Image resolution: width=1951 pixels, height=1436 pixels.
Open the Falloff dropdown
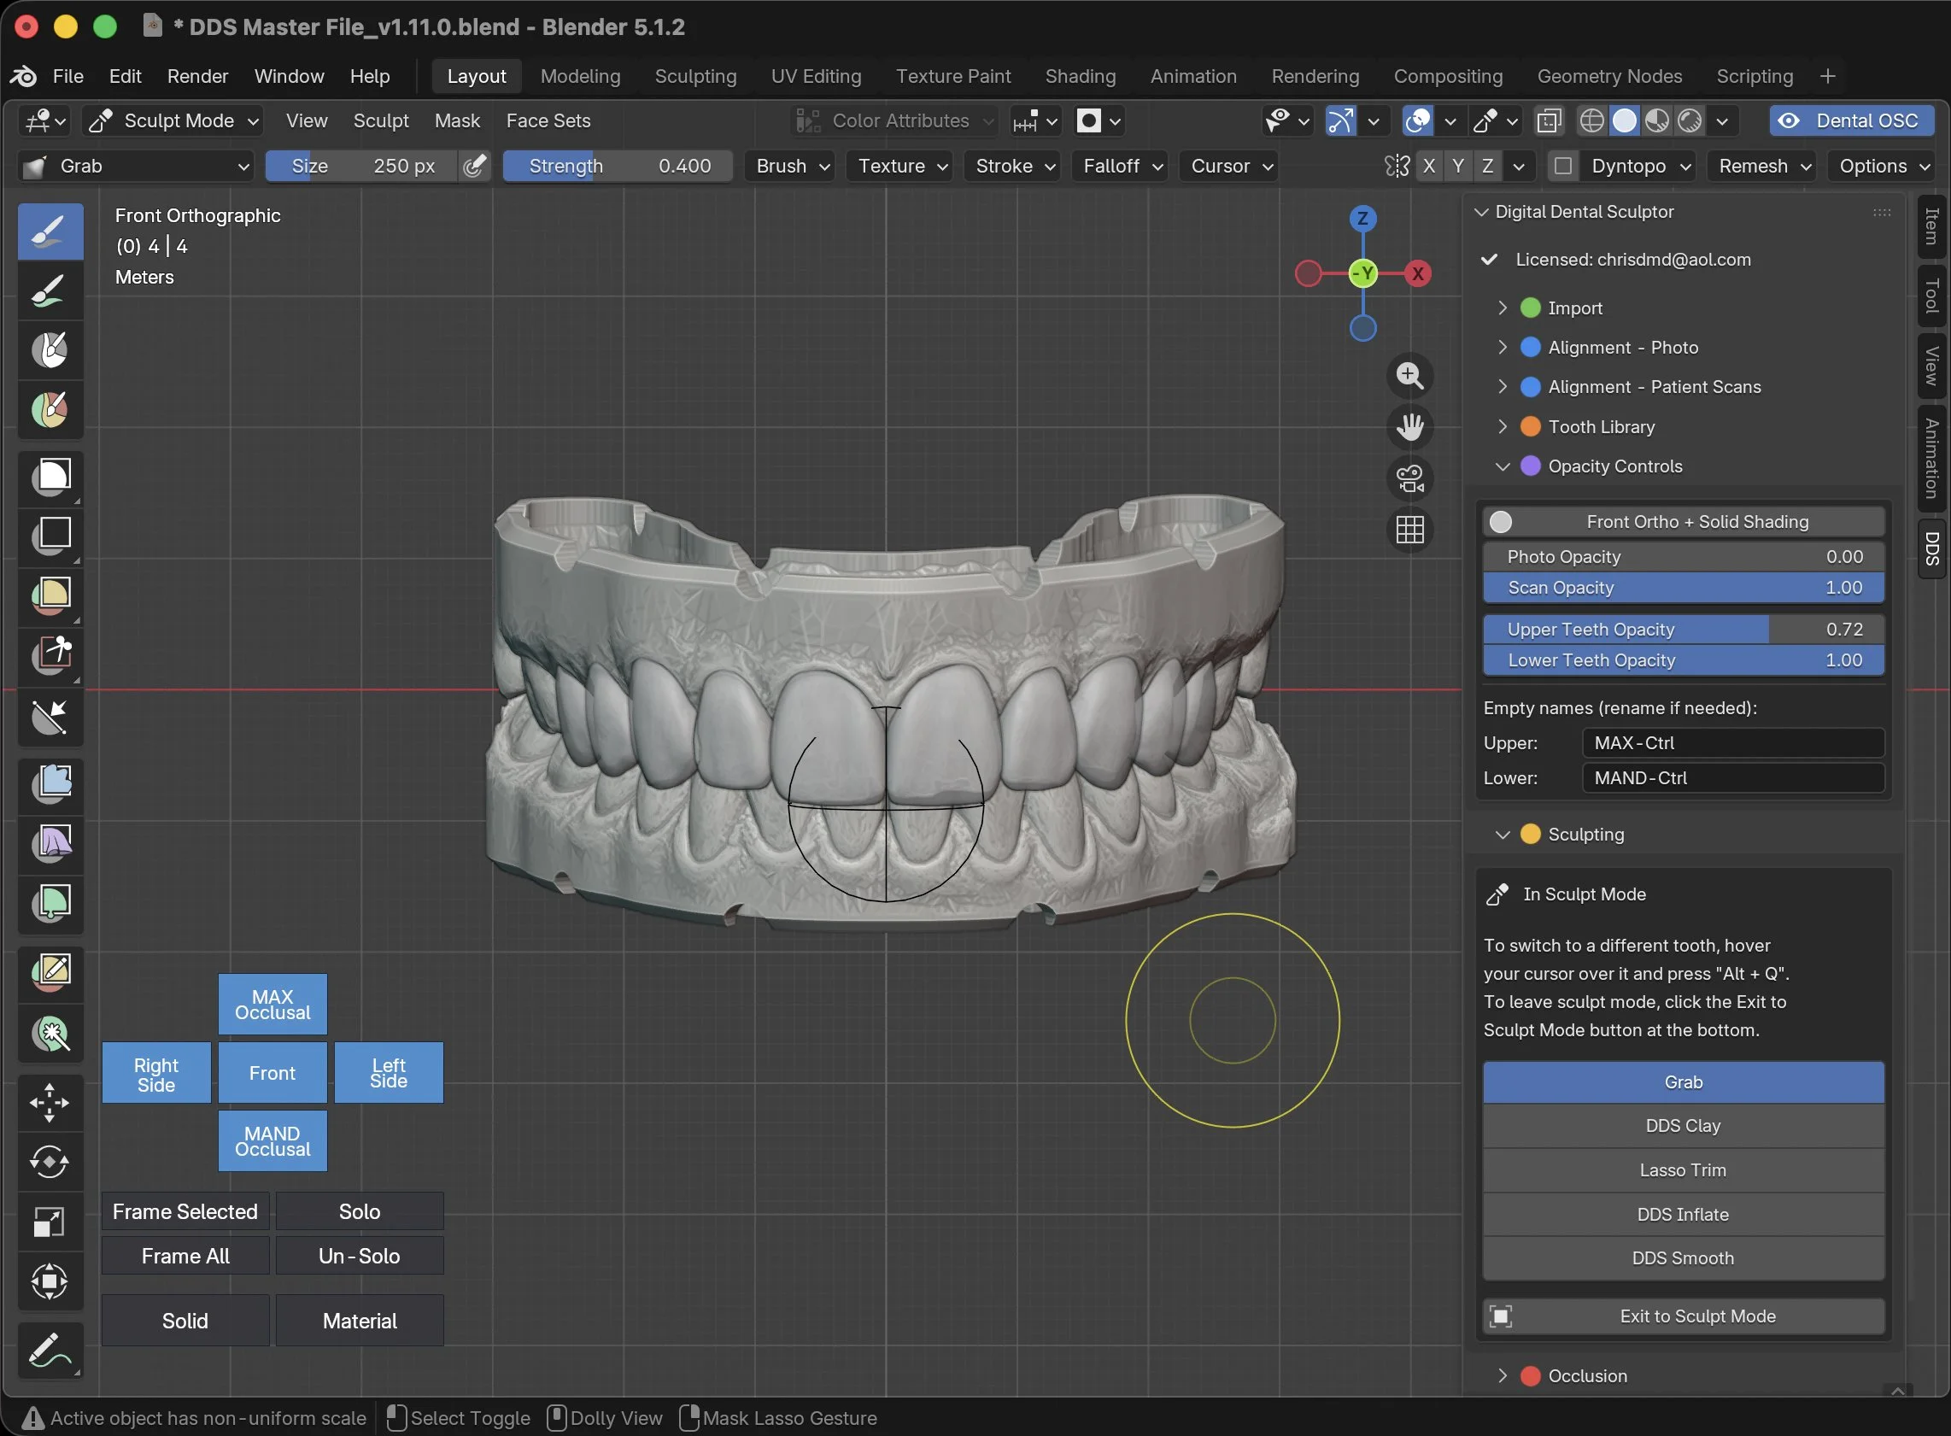[x=1121, y=166]
